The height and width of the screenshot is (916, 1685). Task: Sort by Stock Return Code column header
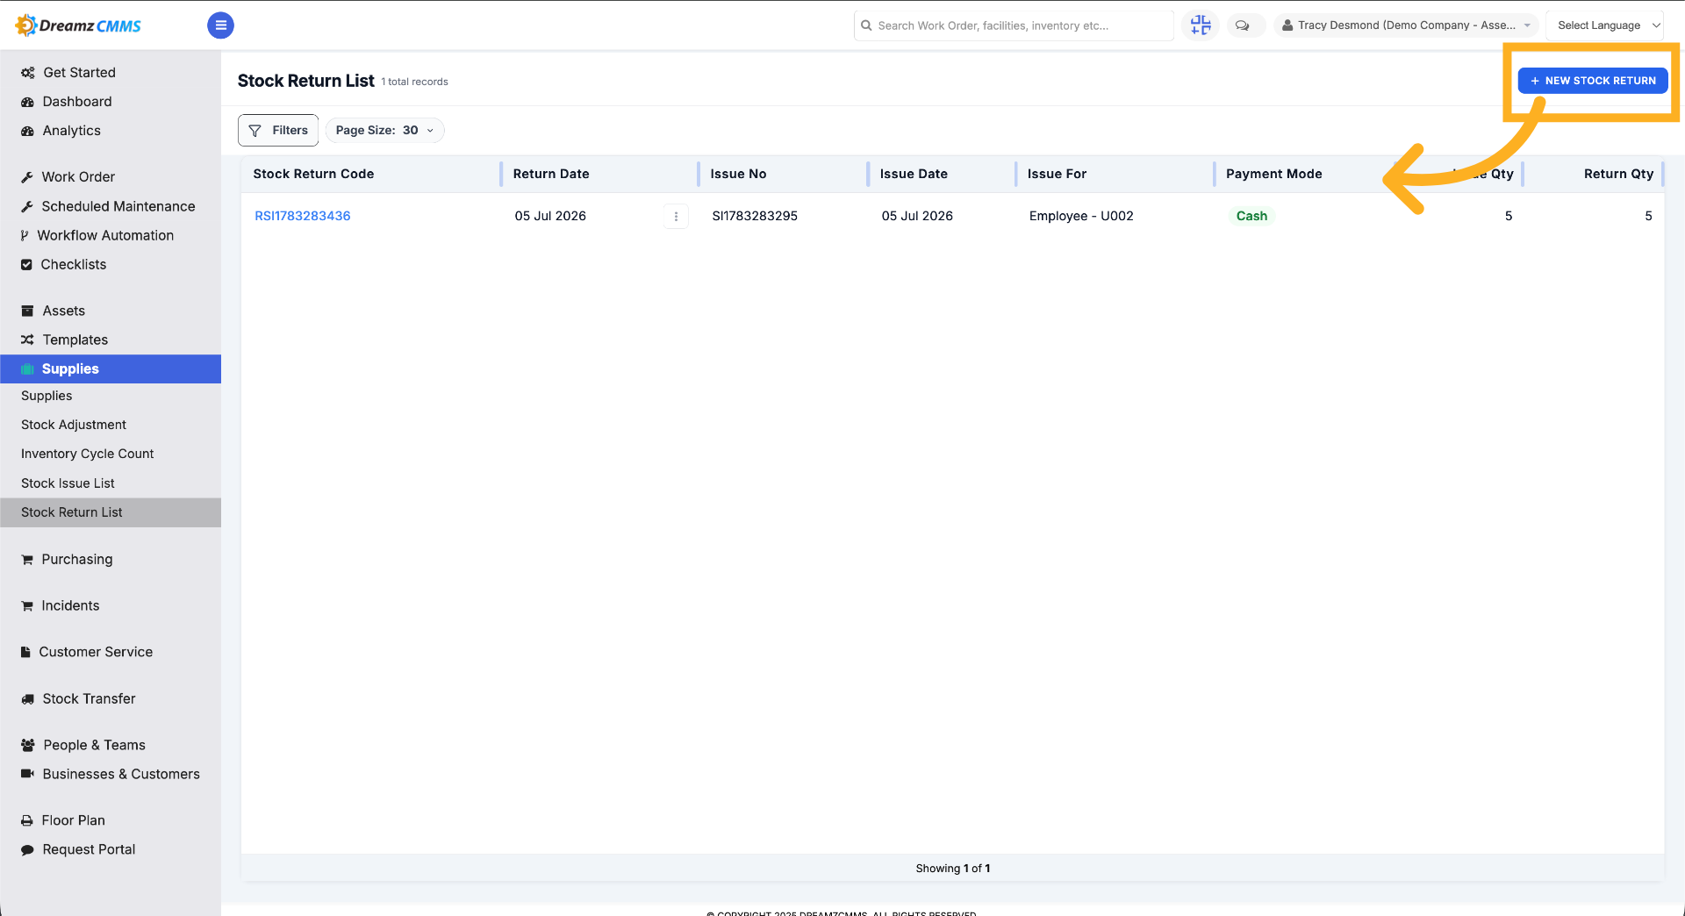click(x=313, y=174)
